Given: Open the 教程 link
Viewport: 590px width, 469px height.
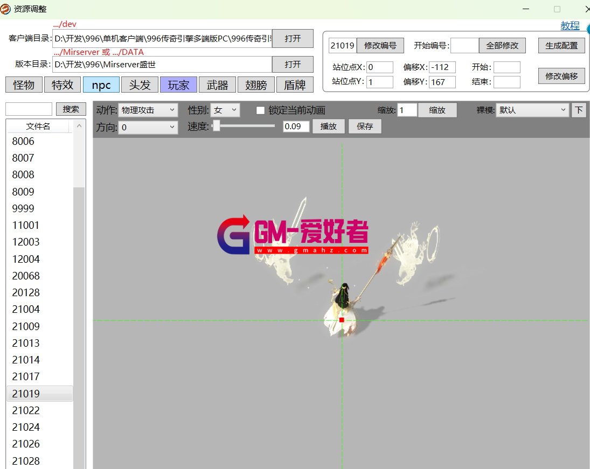Looking at the screenshot, I should click(570, 25).
